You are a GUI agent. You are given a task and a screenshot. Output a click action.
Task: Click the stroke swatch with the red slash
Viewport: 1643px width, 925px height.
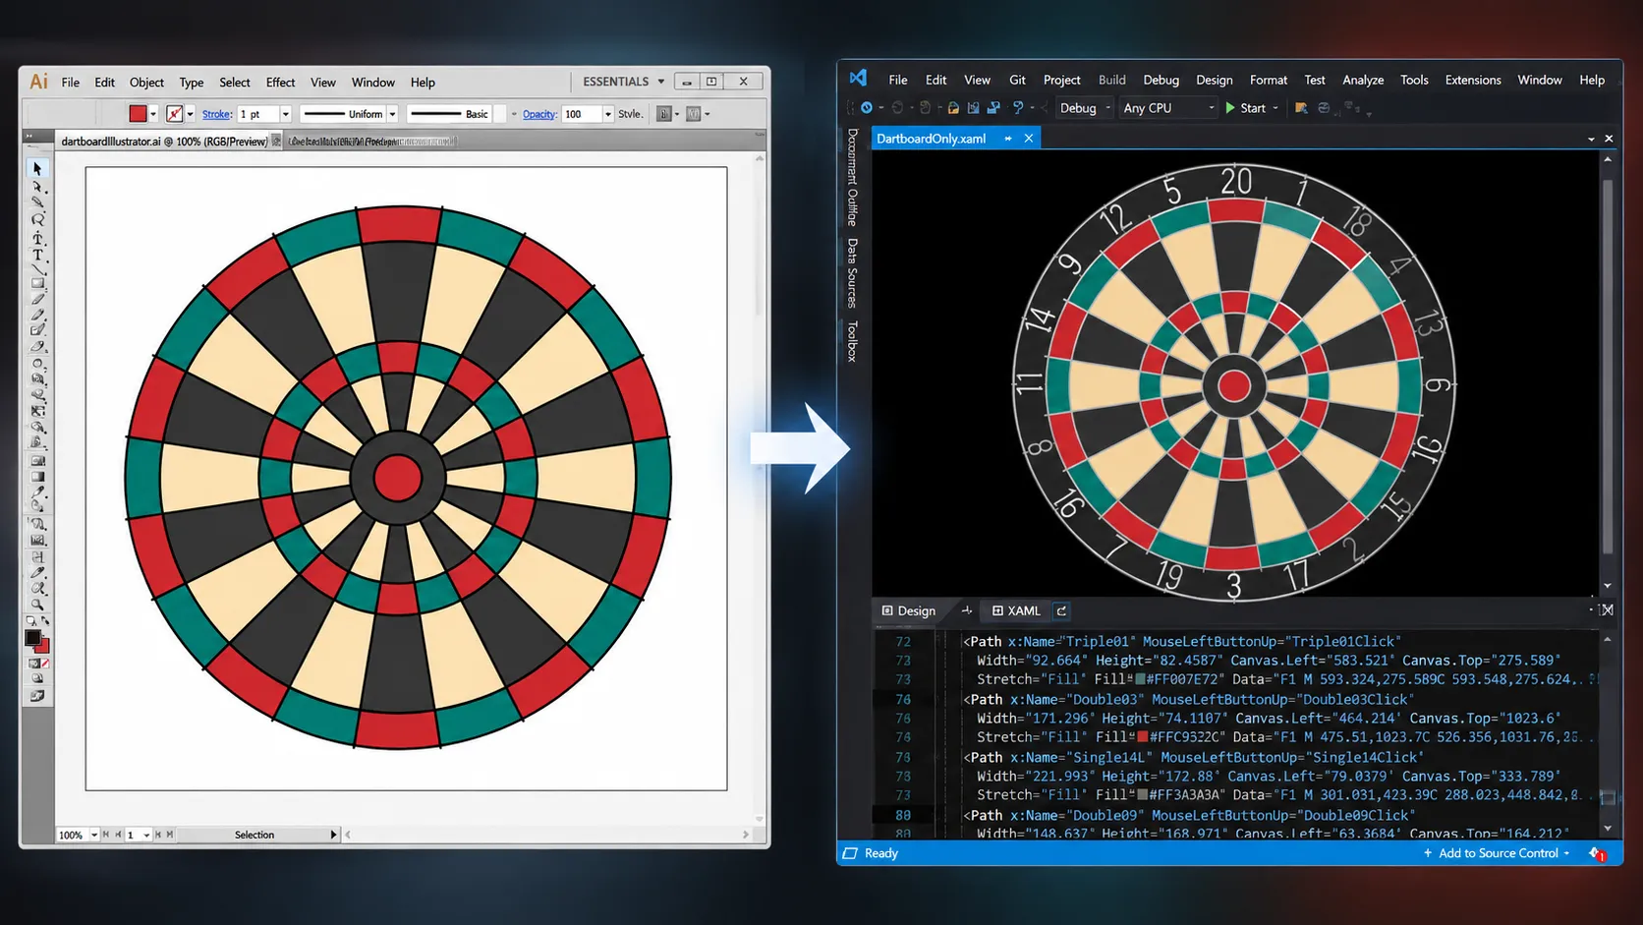pyautogui.click(x=174, y=114)
